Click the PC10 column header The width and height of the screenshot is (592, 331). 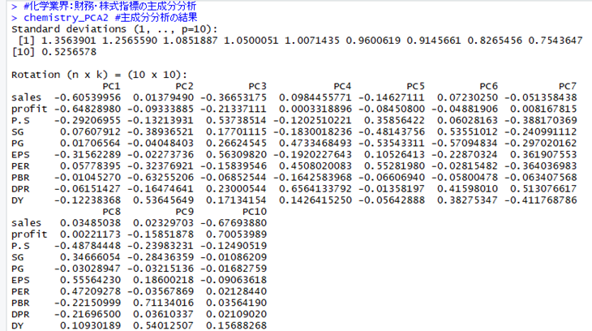coord(255,212)
